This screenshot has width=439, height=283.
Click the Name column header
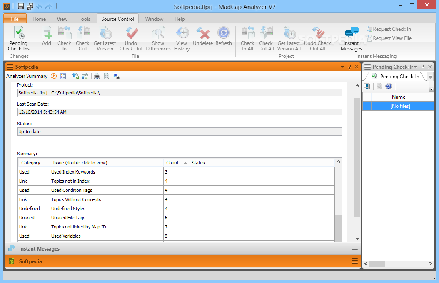pos(411,97)
